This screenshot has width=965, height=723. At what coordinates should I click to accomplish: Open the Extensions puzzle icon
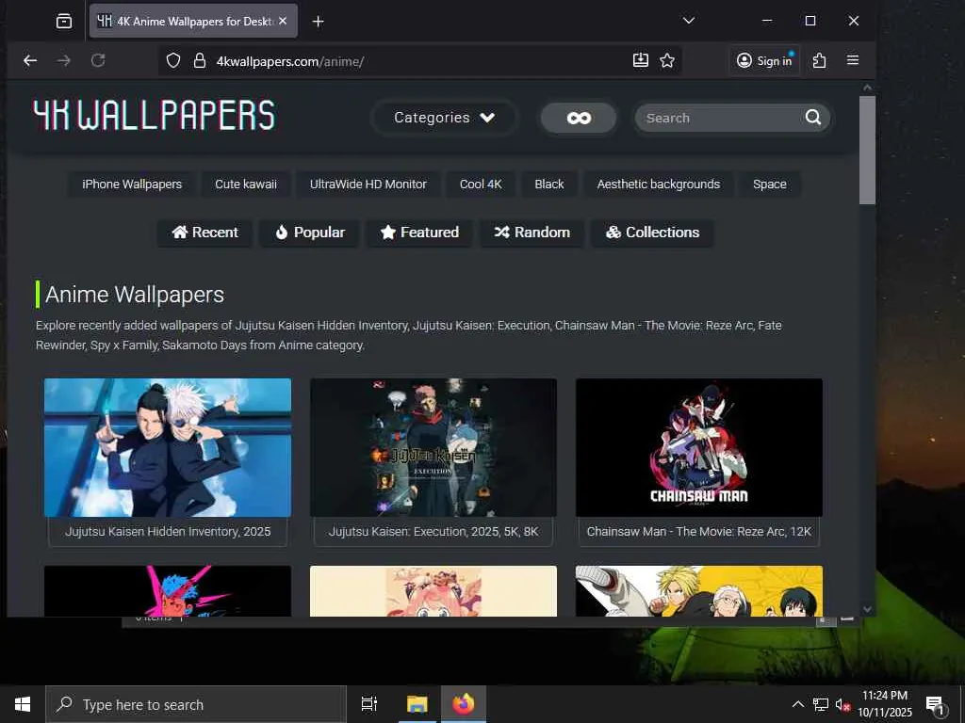(x=819, y=60)
